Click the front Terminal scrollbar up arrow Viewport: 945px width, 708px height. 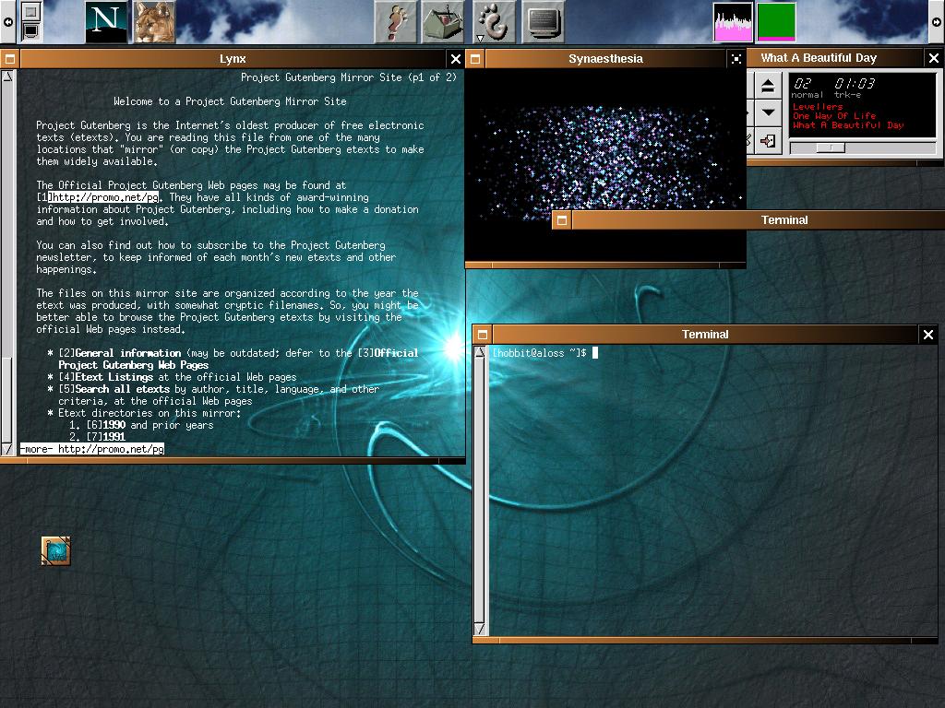tap(480, 352)
